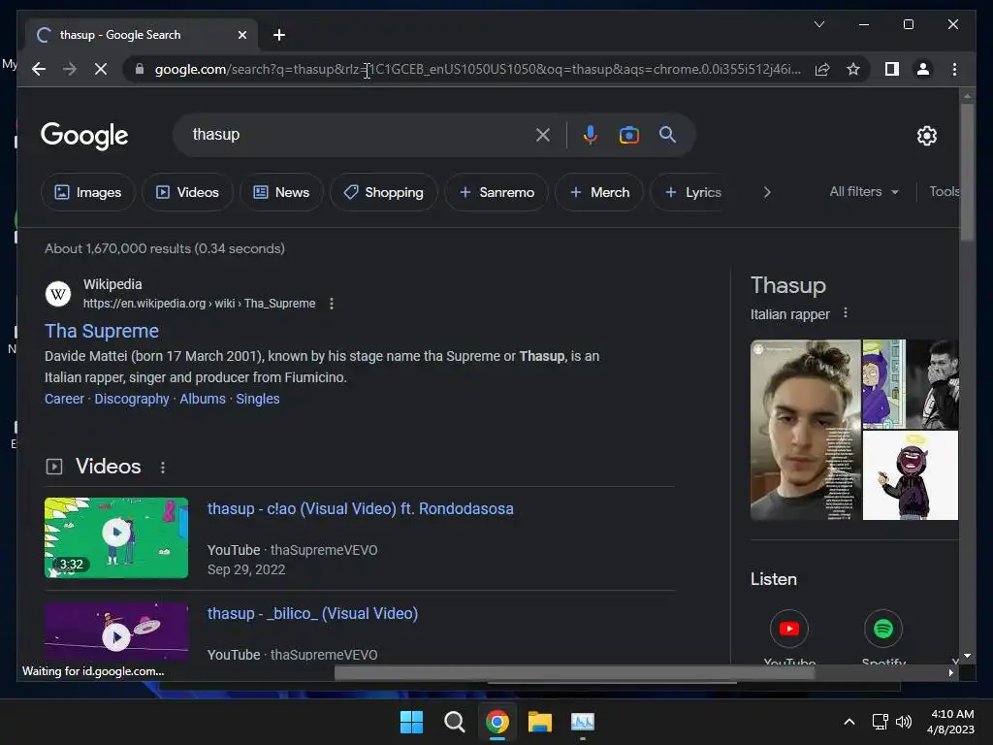This screenshot has height=745, width=993.
Task: Clear the Google search box text
Action: [543, 135]
